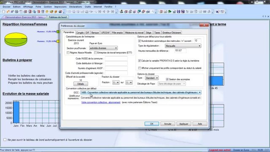
Task: Click the green Hommes legend swatch
Action: click(x=58, y=32)
